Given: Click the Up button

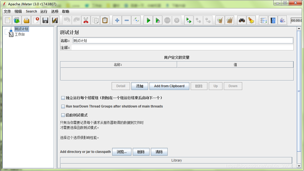Looking at the screenshot, I should coord(215,86).
